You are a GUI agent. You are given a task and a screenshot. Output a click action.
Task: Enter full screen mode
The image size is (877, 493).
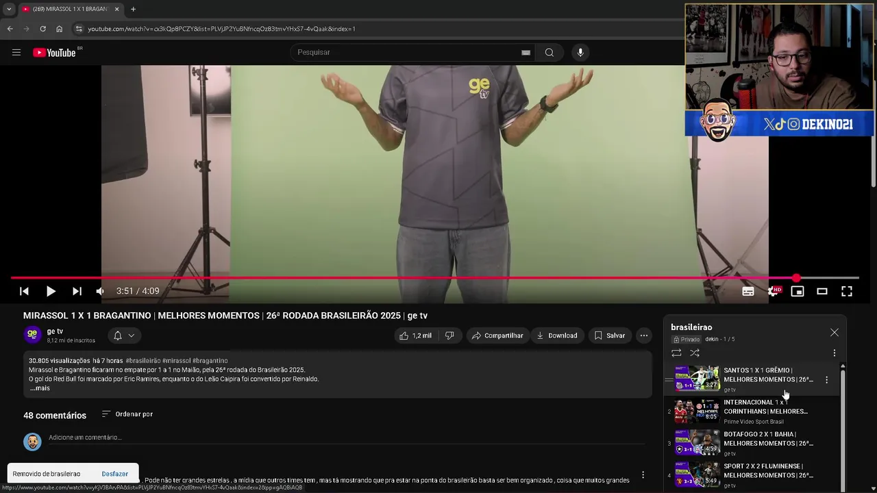coord(847,291)
